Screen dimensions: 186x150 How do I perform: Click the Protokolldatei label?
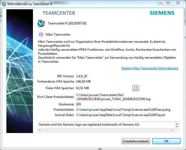pyautogui.click(x=64, y=110)
